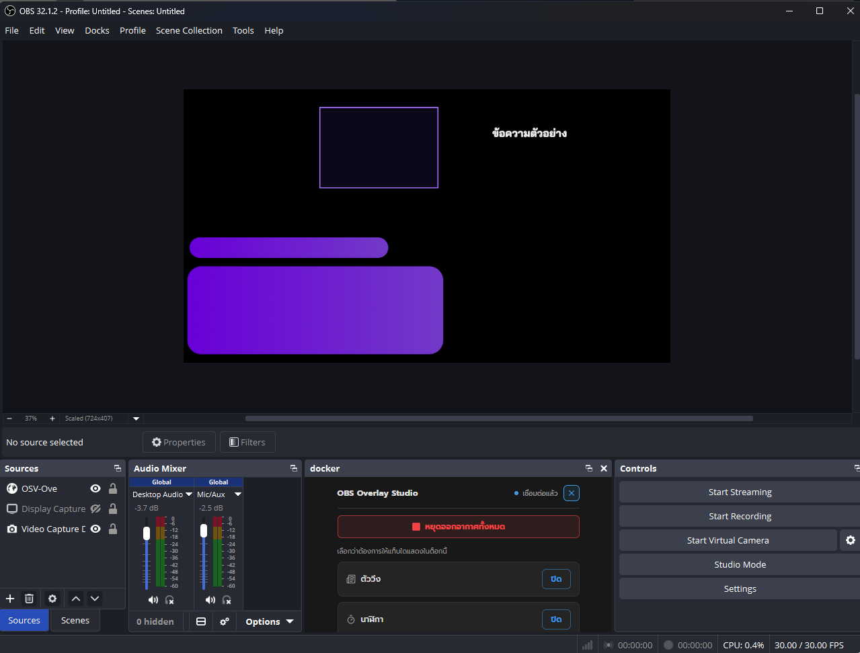Toggle the lock on Video Capture source

coord(113,529)
